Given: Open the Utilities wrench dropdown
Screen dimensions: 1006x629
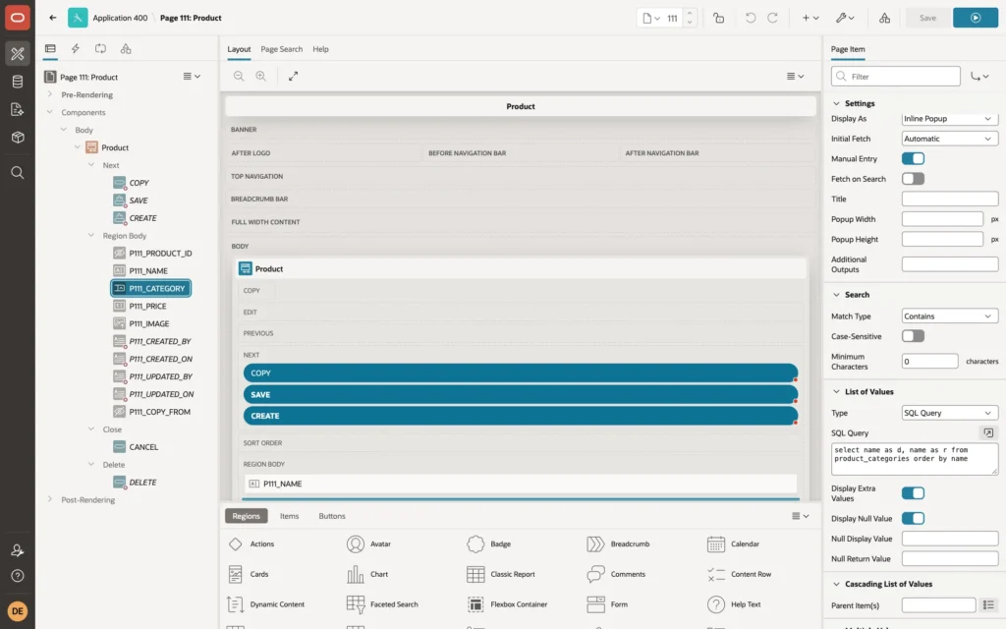Looking at the screenshot, I should 845,18.
